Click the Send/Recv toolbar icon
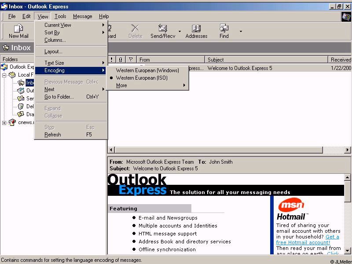 [x=162, y=28]
